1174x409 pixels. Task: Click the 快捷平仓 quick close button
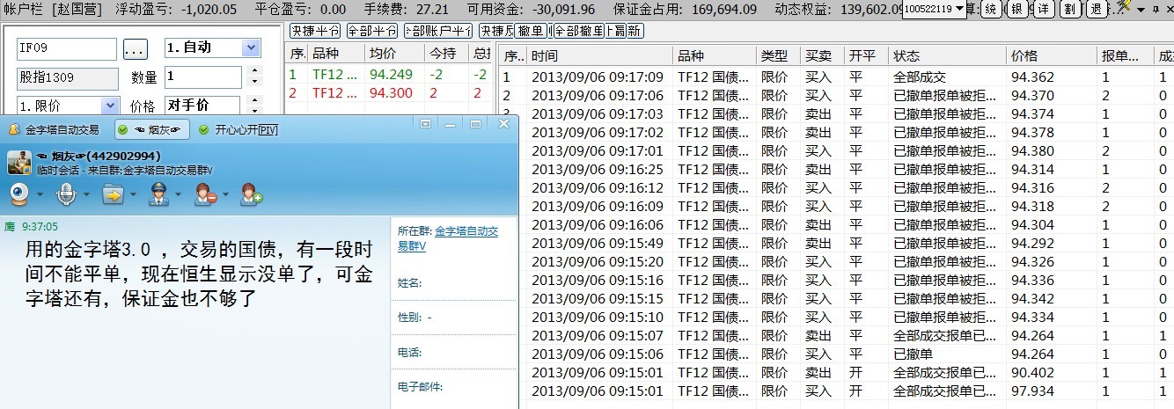[x=313, y=31]
